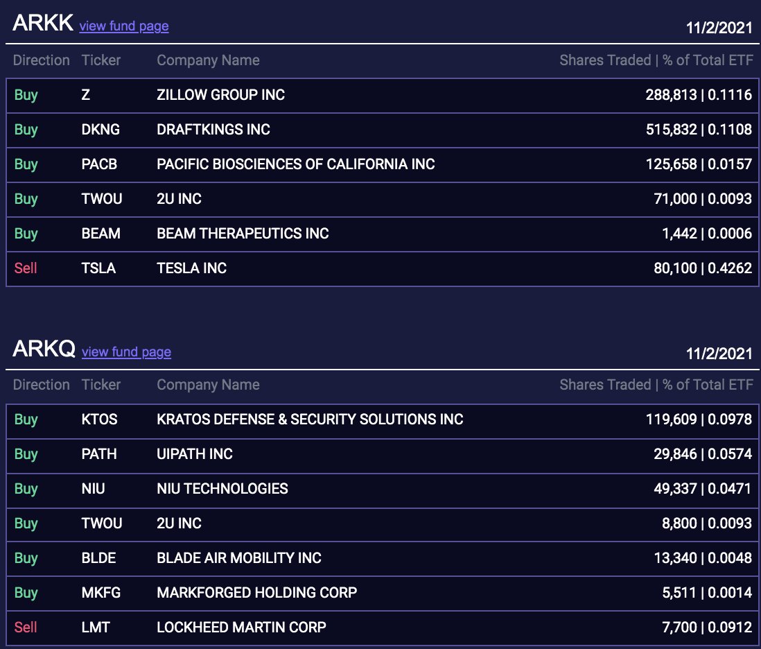Select BLADE AIR MOBILITY INC company name

coord(239,557)
